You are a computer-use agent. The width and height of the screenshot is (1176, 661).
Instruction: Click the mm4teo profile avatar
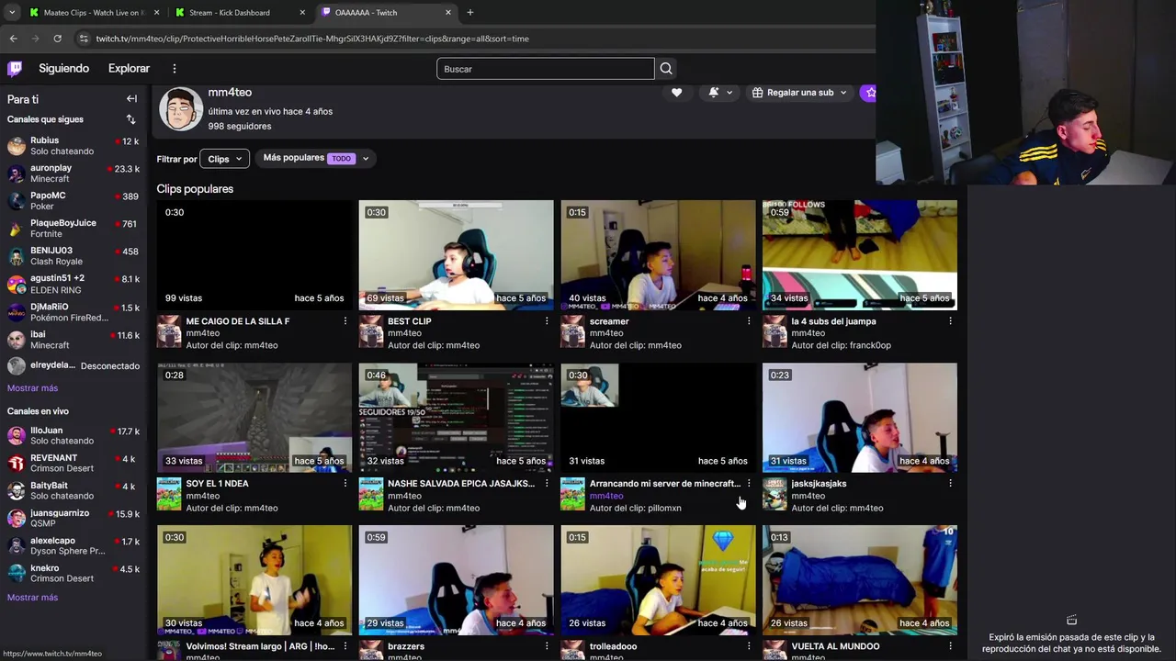(x=180, y=109)
